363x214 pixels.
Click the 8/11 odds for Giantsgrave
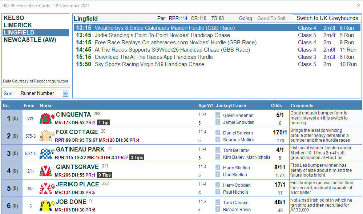point(280,167)
